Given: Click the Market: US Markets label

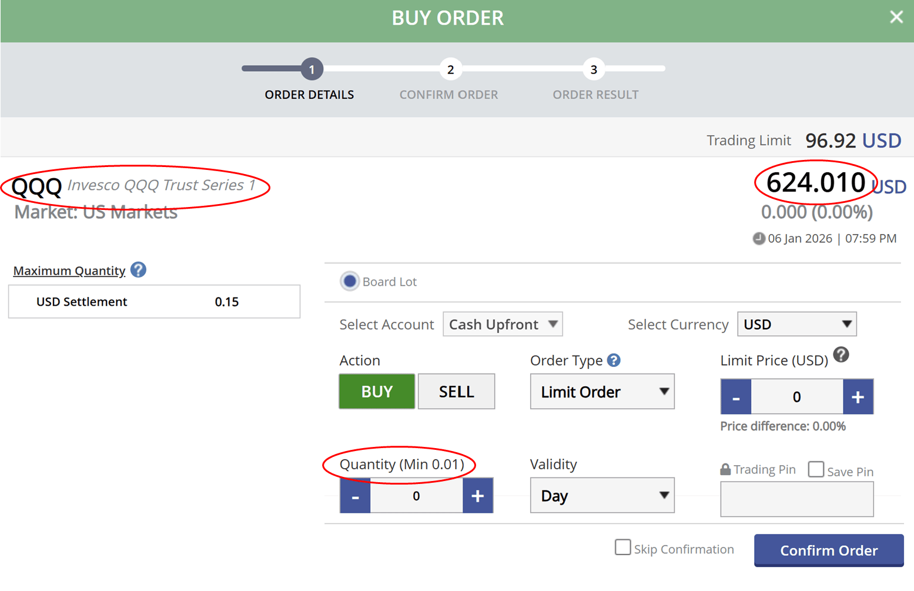Looking at the screenshot, I should tap(96, 212).
